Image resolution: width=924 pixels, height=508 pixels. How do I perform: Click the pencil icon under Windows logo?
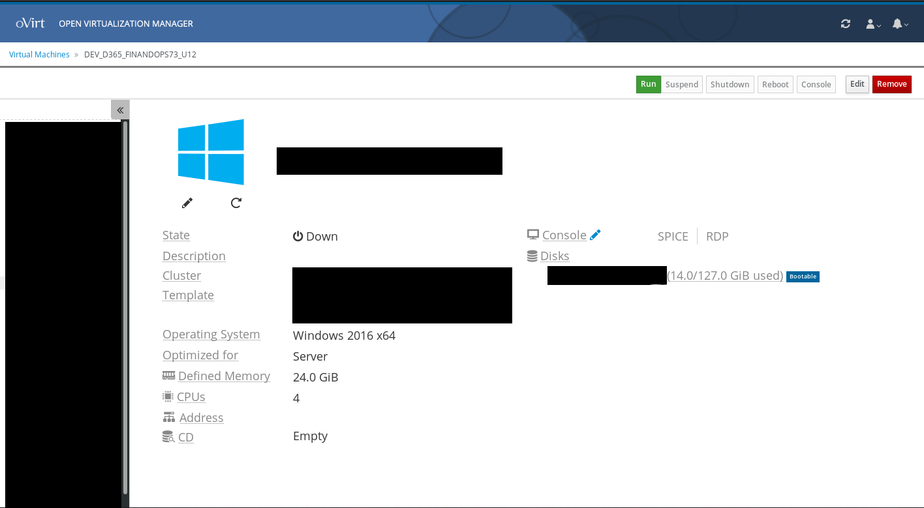[187, 203]
